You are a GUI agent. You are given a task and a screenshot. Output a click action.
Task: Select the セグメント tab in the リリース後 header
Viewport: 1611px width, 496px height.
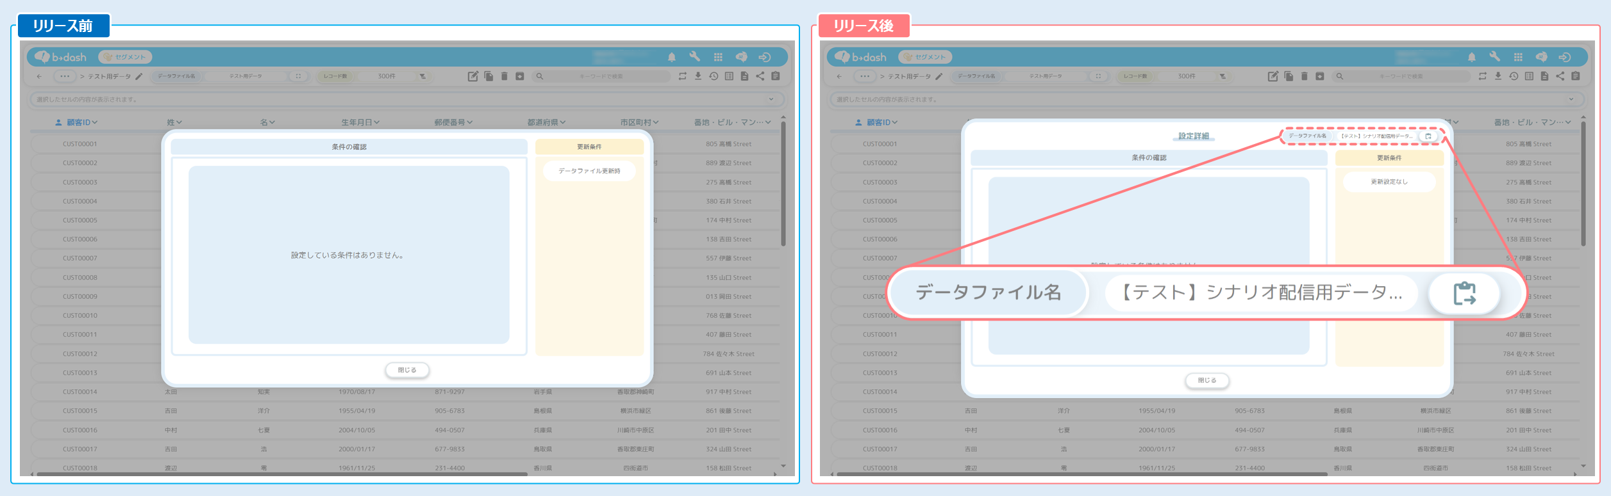[x=925, y=57]
